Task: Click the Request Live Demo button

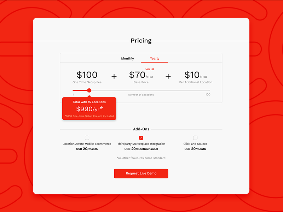Action: pyautogui.click(x=141, y=173)
